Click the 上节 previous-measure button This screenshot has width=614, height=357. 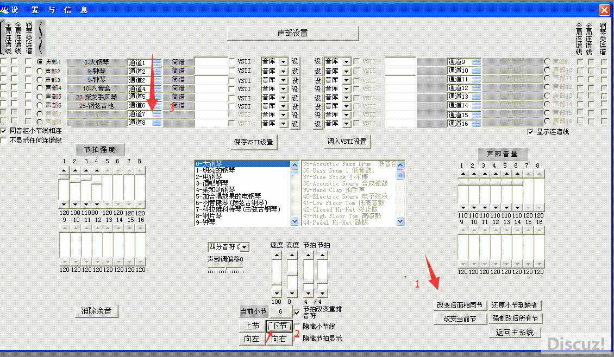coord(252,326)
